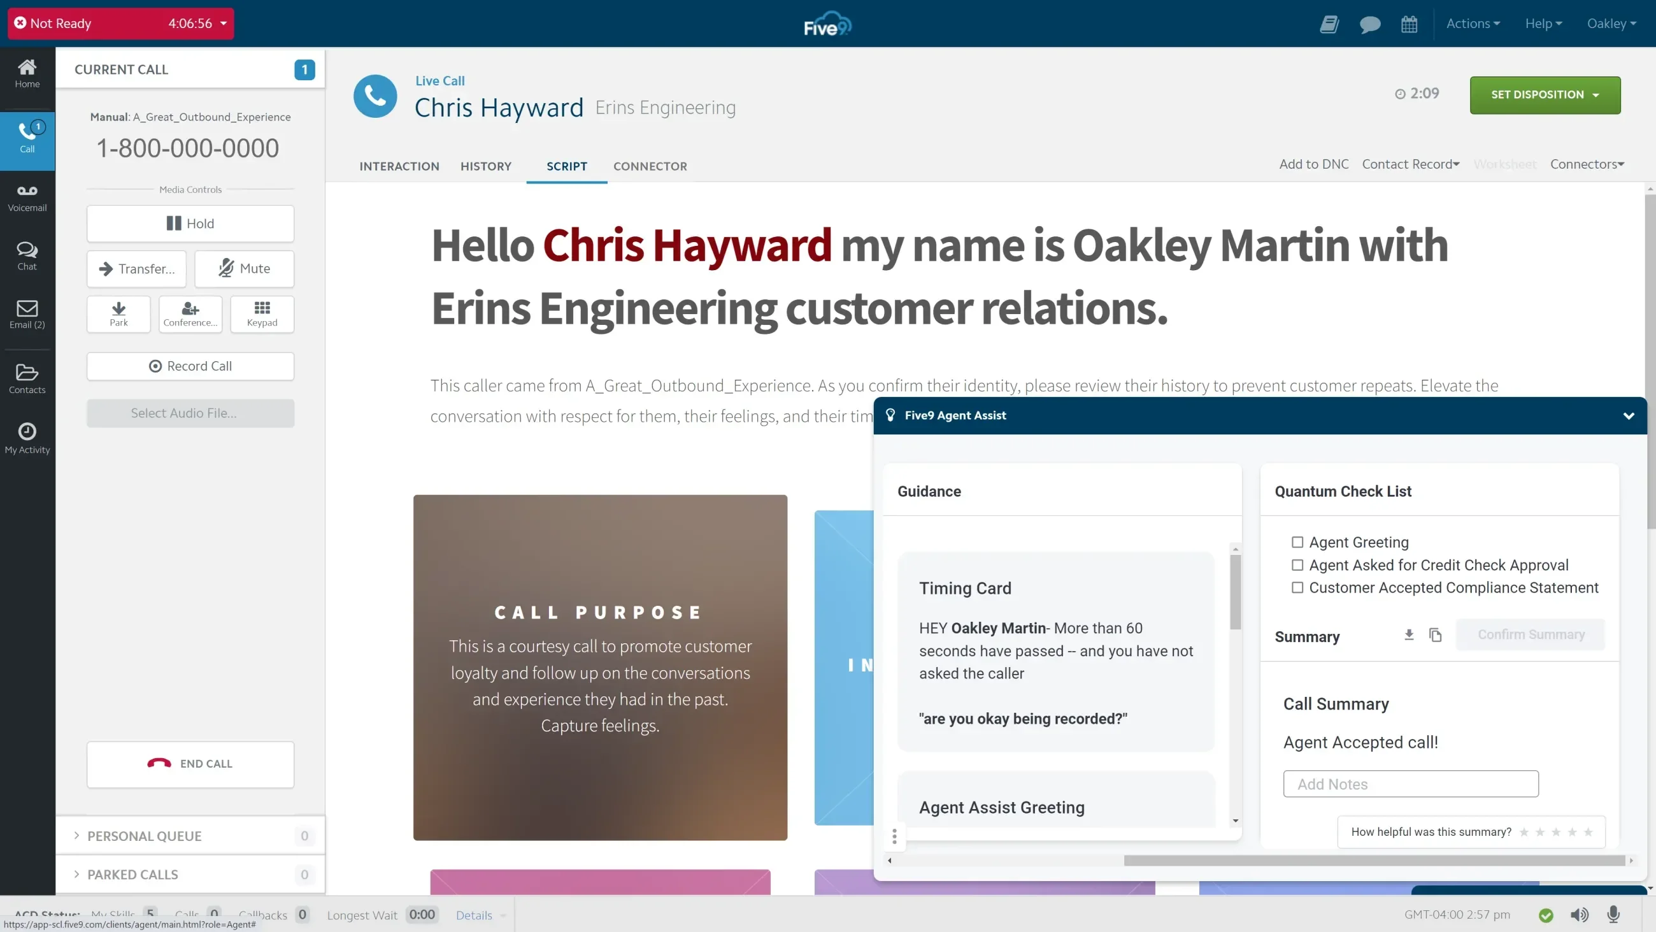Switch to the History tab

tap(485, 166)
